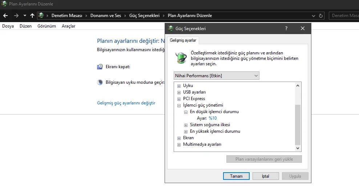Viewport: 359px width, 190px height.
Task: Open the Dosya menu
Action: pos(8,26)
